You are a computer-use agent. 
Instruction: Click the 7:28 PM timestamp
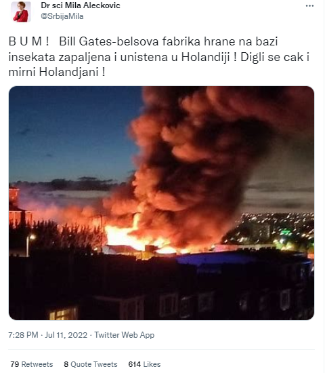23,335
